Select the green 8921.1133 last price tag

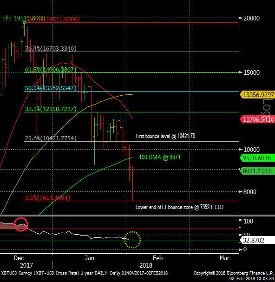tap(257, 171)
